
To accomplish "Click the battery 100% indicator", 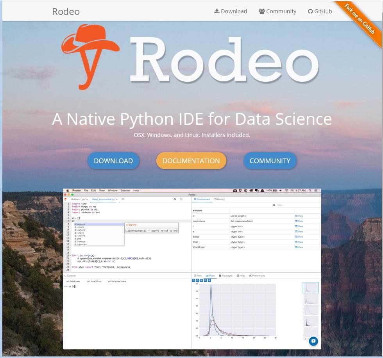I will pyautogui.click(x=272, y=191).
